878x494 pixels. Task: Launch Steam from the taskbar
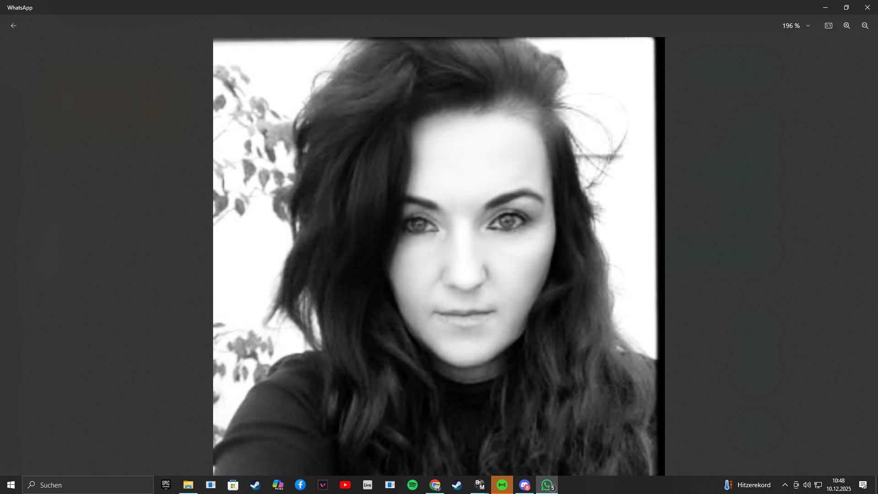click(x=255, y=485)
